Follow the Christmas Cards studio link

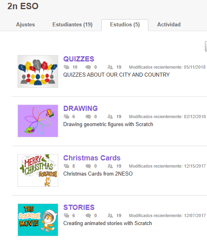click(92, 158)
